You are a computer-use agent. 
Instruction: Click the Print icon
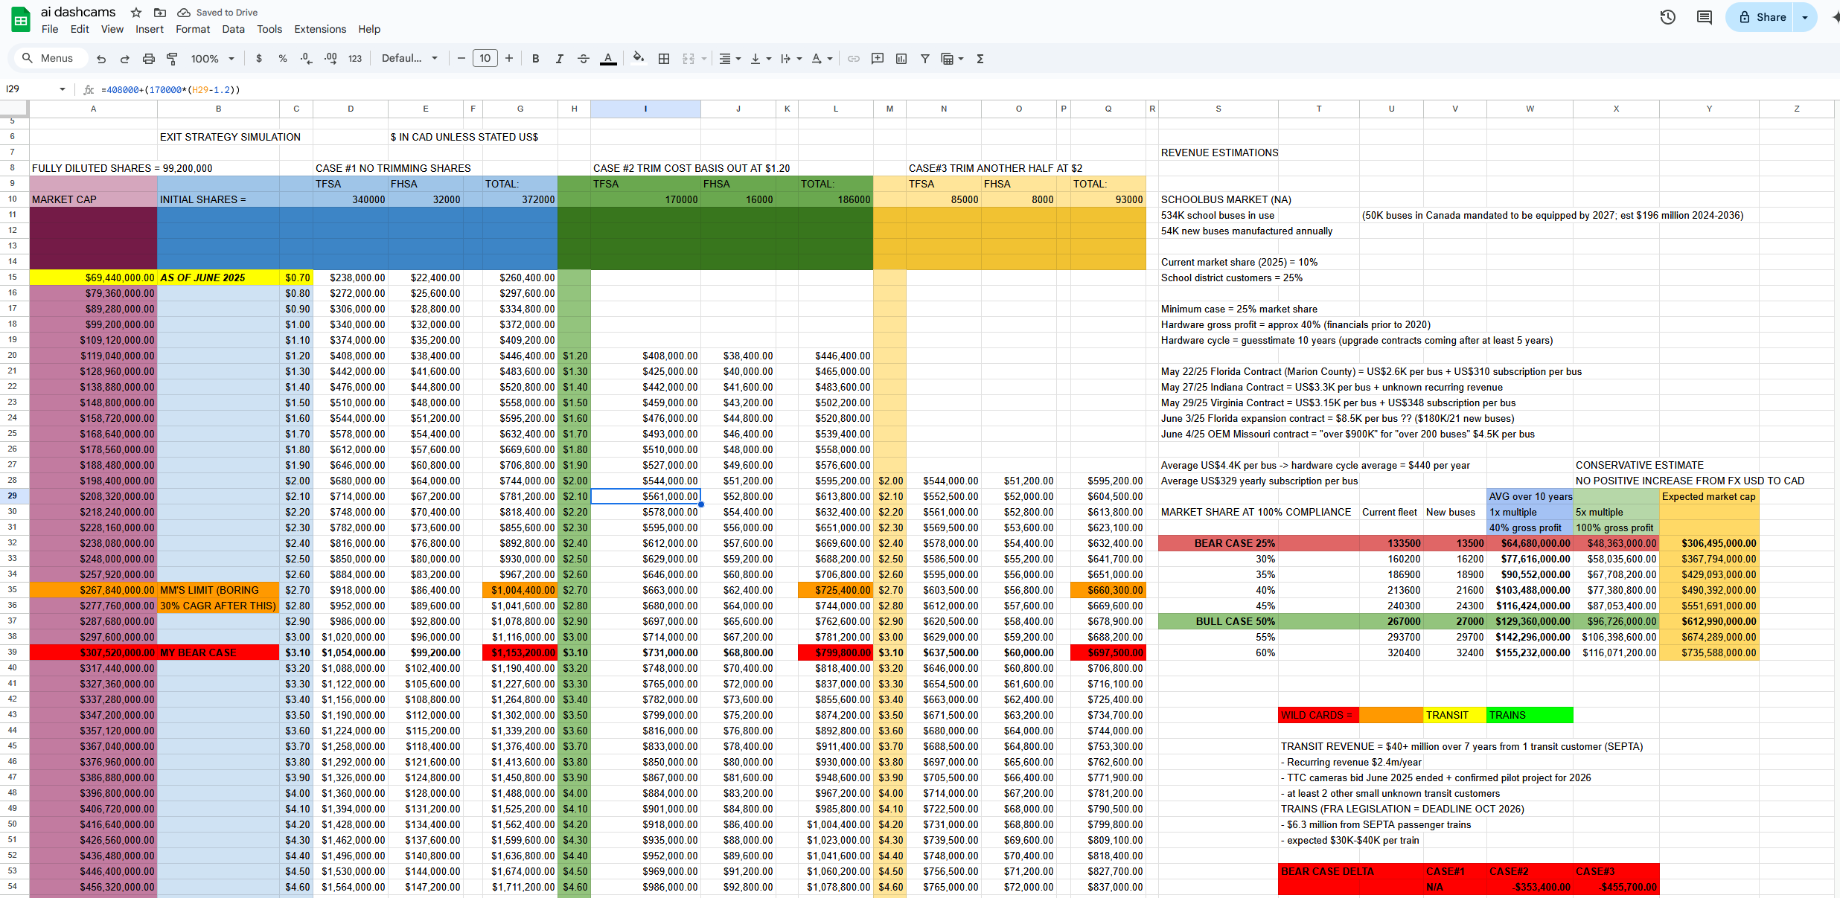click(x=148, y=59)
